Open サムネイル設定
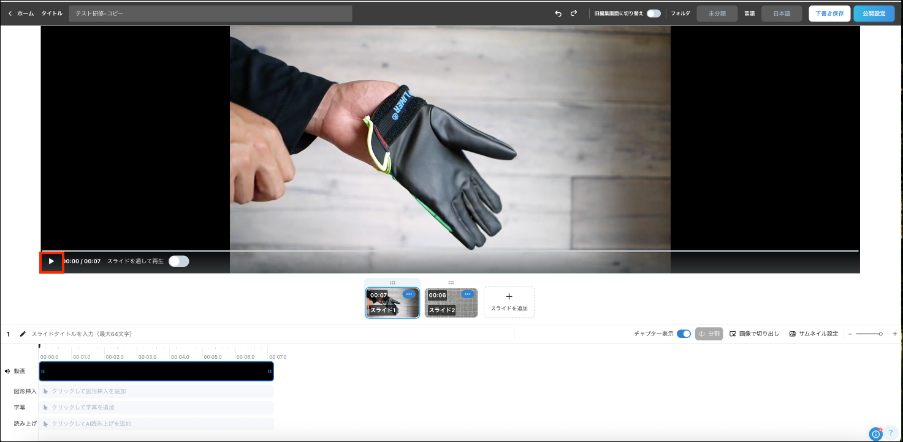Image resolution: width=903 pixels, height=442 pixels. 813,334
